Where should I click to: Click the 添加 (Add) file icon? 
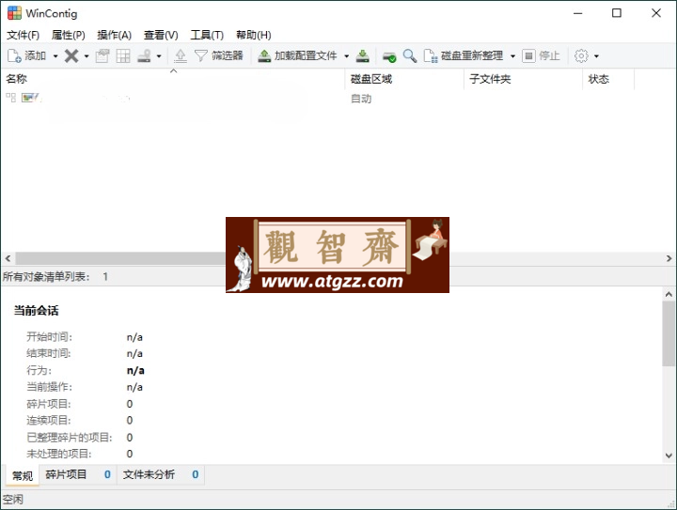coord(14,56)
